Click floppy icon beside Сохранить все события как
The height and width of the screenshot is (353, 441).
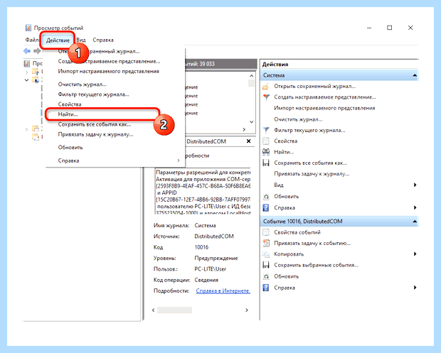[x=266, y=163]
